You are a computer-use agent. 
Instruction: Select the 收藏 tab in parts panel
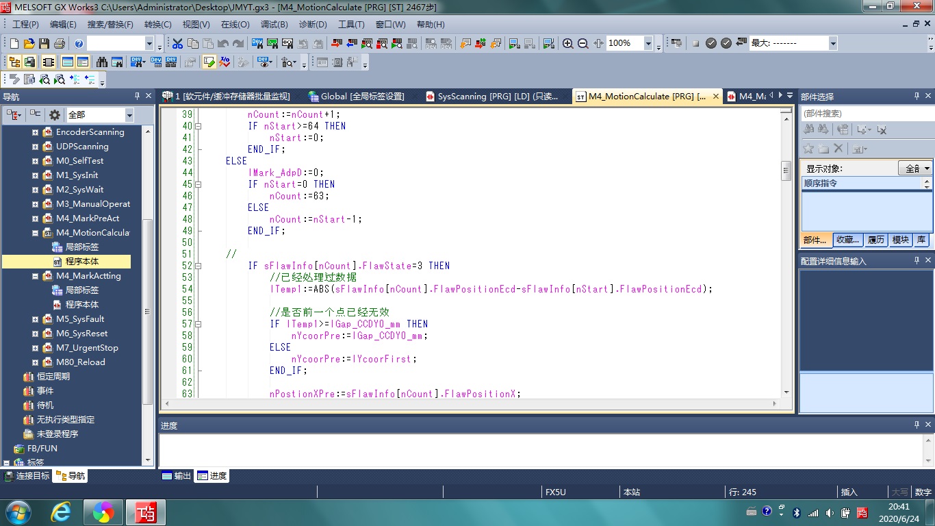(847, 240)
